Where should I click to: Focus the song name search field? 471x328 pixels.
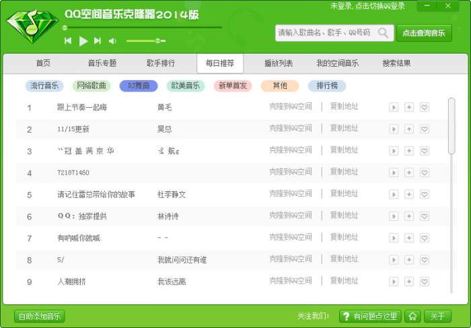click(334, 33)
